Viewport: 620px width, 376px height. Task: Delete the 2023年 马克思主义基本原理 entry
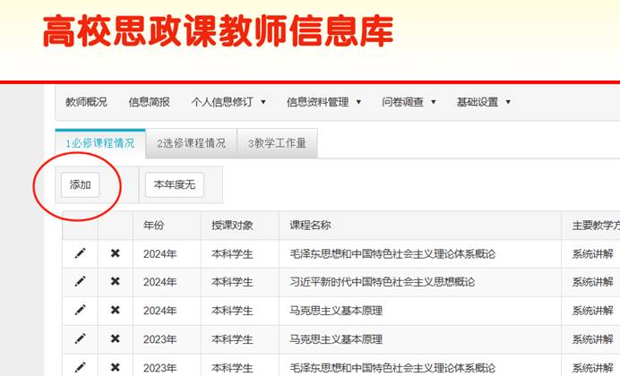115,338
